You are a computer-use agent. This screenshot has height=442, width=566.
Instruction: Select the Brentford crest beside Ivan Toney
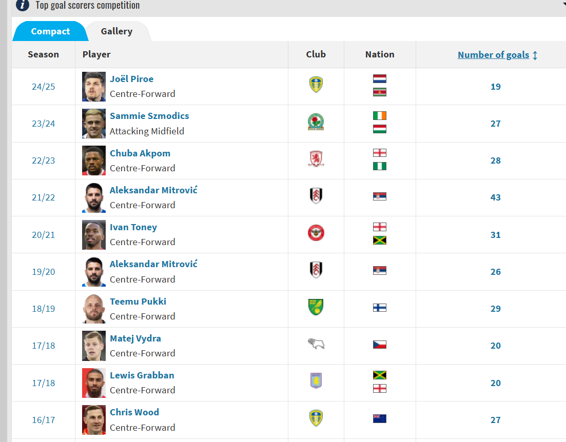click(x=316, y=233)
